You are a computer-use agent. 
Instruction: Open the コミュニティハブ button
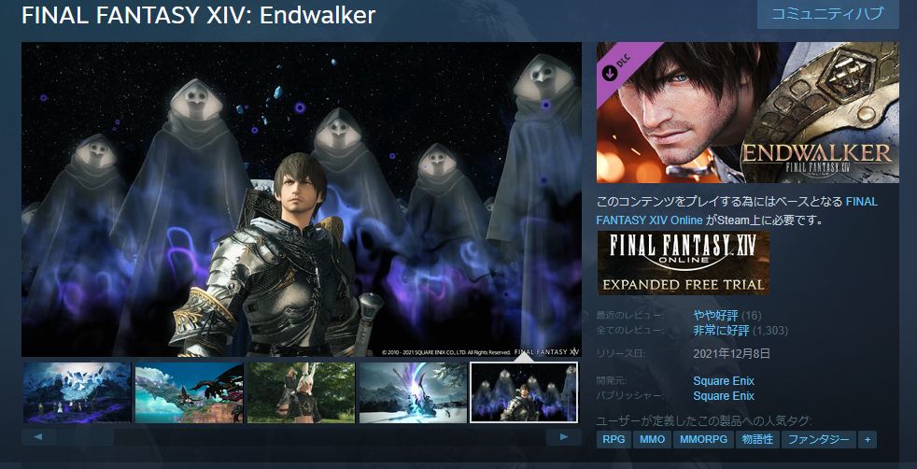pyautogui.click(x=827, y=14)
